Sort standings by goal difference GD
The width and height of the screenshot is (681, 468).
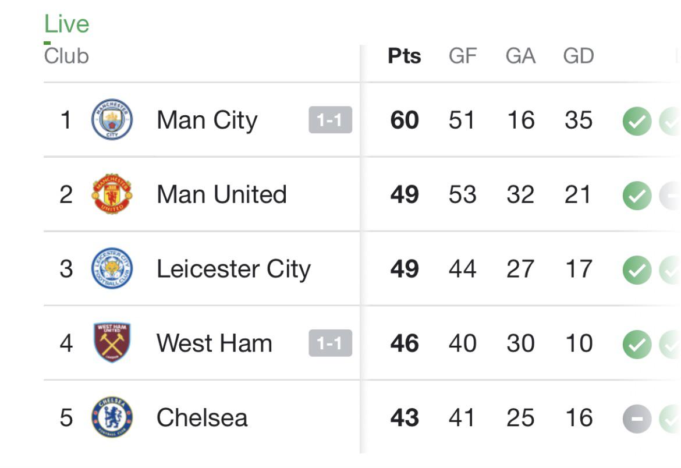tap(579, 56)
